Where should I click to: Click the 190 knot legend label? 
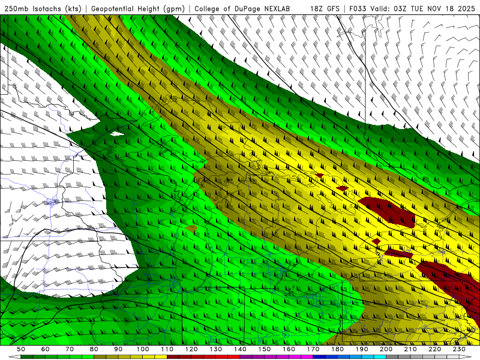(x=362, y=349)
